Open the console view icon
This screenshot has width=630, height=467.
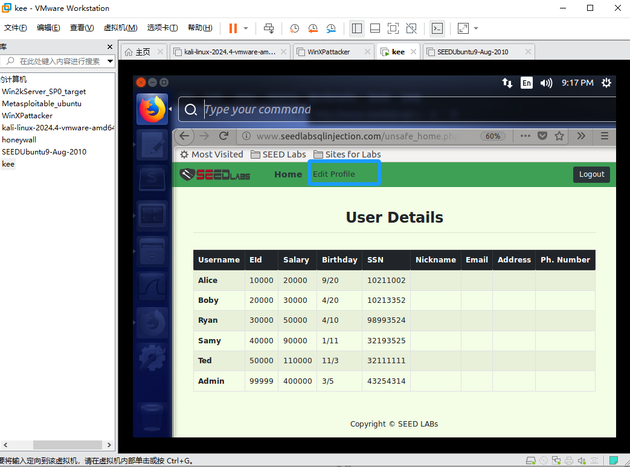click(x=437, y=28)
